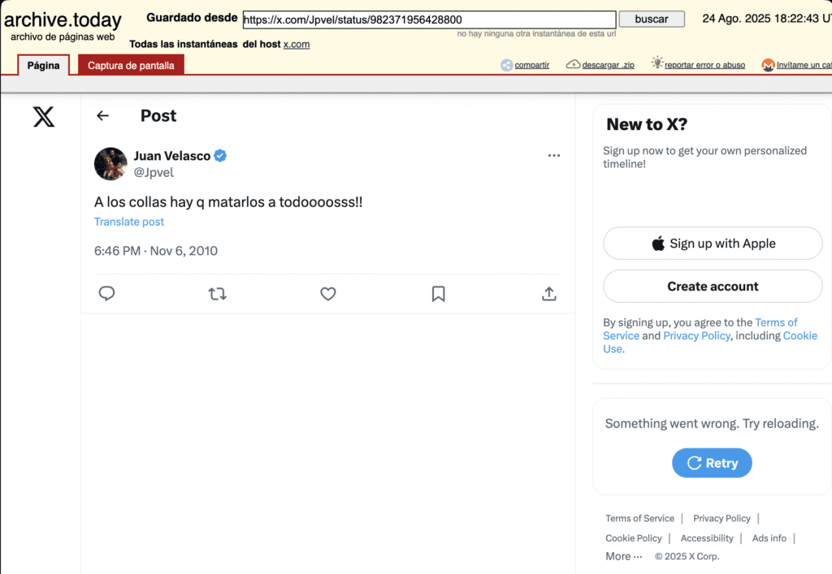Click the X logo icon
This screenshot has height=574, width=832.
point(44,117)
